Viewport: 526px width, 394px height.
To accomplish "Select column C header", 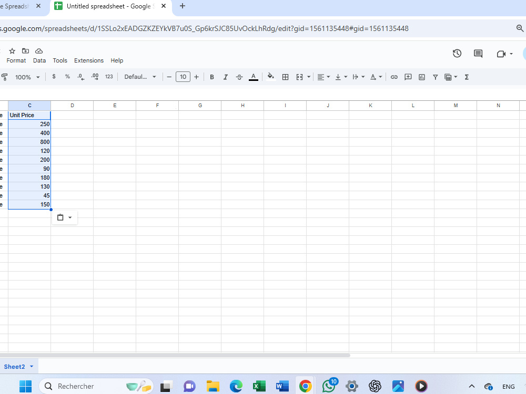I will 29,106.
